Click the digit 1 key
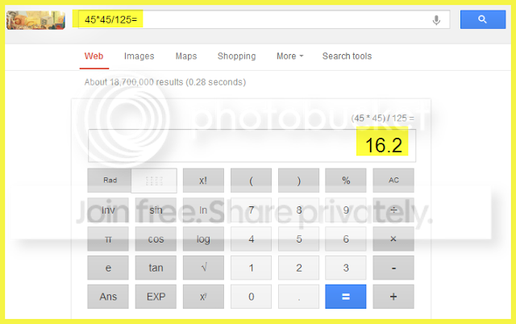The width and height of the screenshot is (516, 324). (x=251, y=268)
